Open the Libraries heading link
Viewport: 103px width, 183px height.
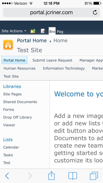coord(12,87)
